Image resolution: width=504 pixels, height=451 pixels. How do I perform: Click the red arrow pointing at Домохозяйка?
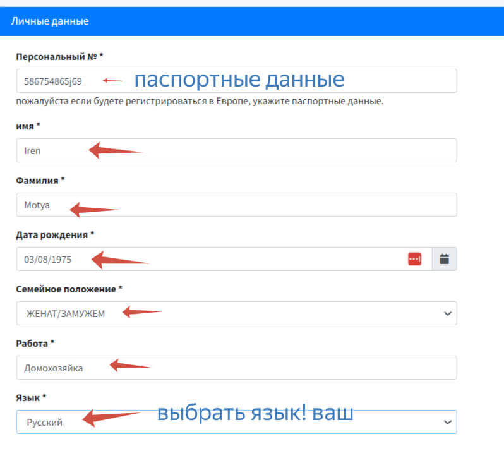[130, 364]
